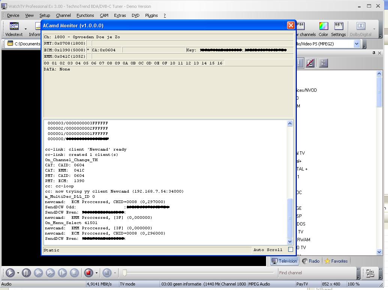The width and height of the screenshot is (388, 290).
Task: Open the Extras menu
Action: tap(120, 15)
